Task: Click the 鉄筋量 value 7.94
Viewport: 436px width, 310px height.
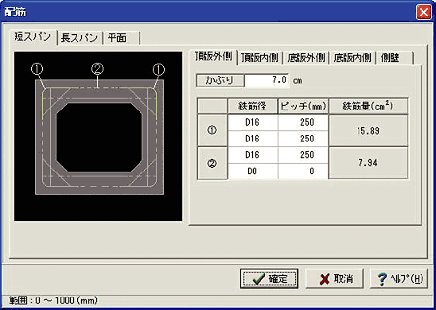Action: point(368,163)
